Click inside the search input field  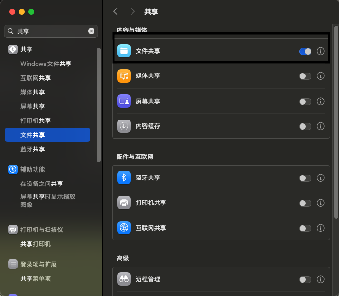pos(51,31)
